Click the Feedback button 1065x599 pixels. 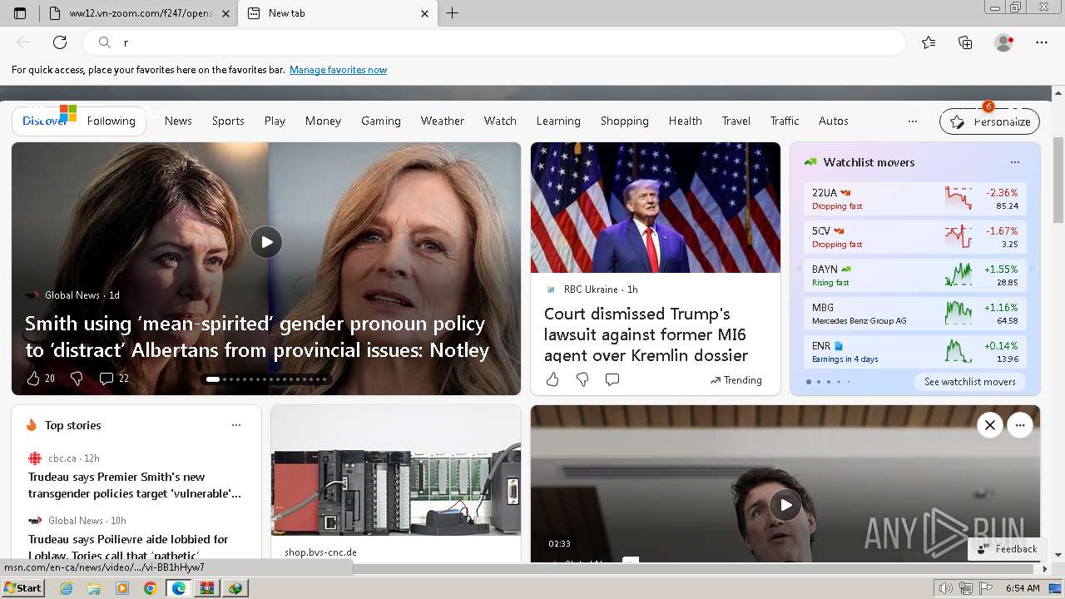(1007, 549)
